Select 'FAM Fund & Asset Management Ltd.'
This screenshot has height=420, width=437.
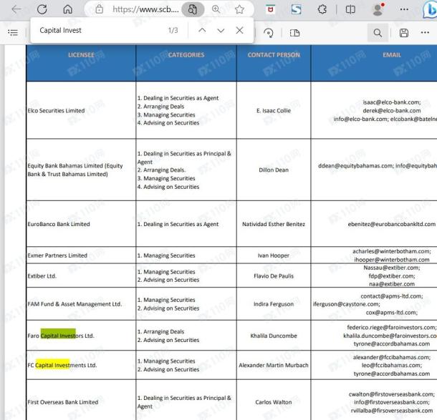75,304
